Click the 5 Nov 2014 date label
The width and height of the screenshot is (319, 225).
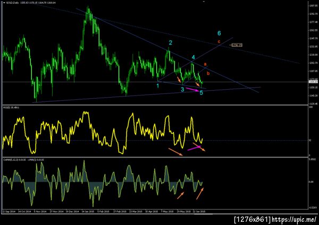(x=40, y=211)
